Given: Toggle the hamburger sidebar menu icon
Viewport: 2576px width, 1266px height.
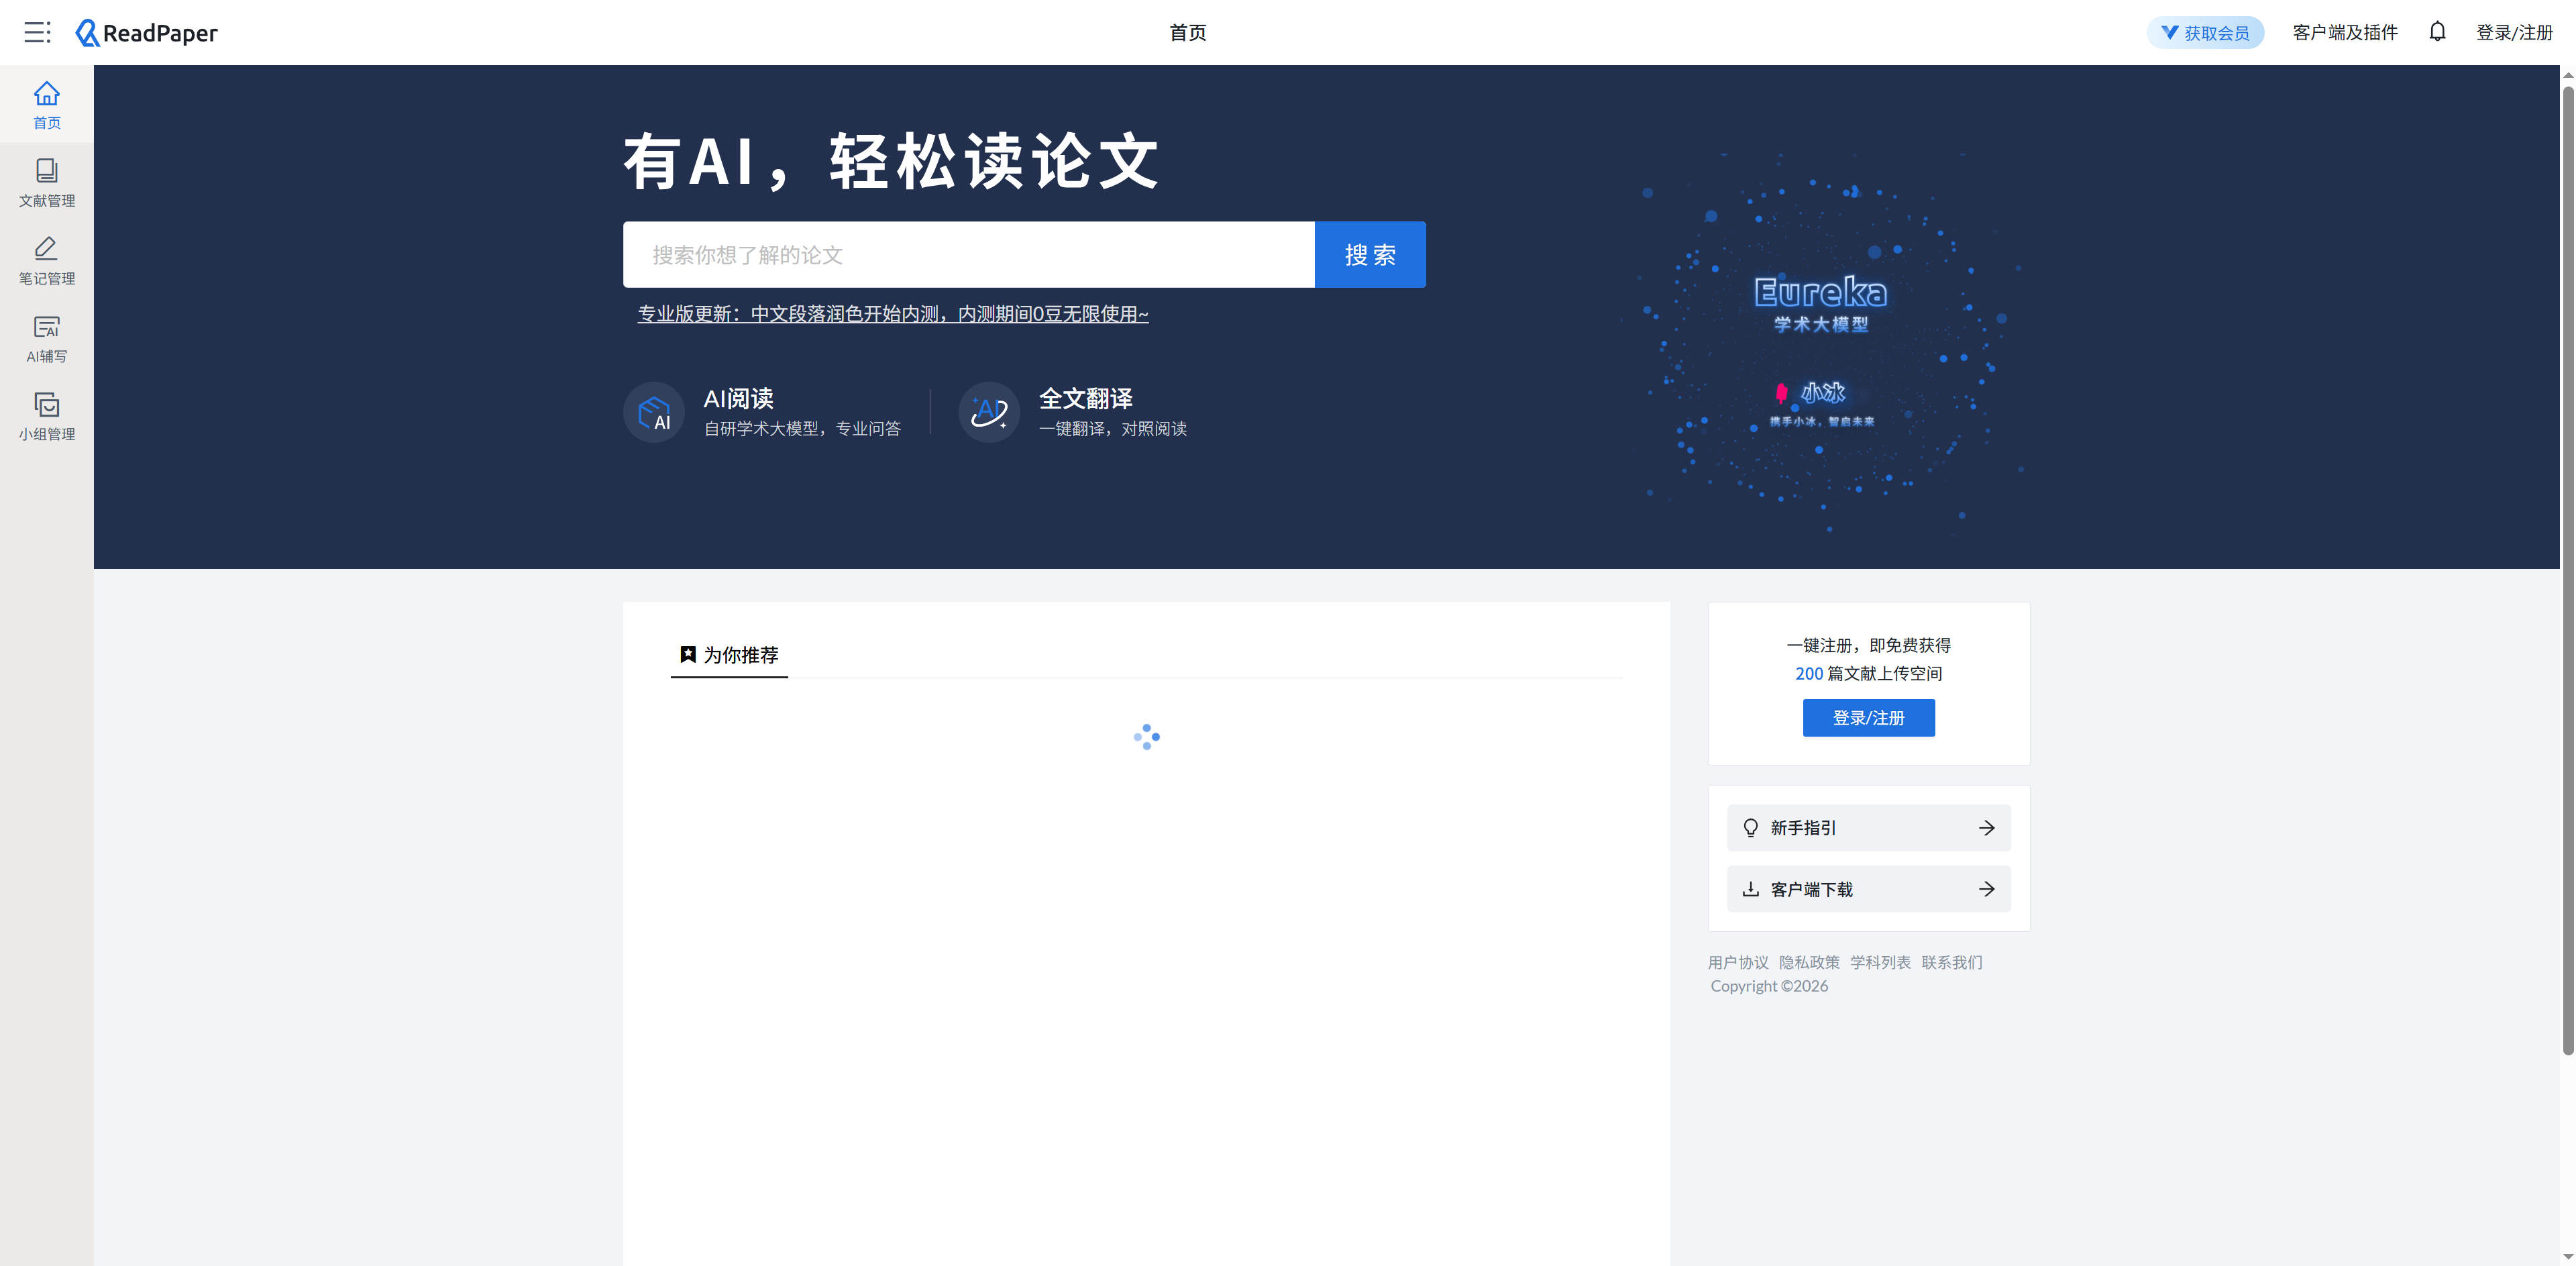Looking at the screenshot, I should 37,32.
